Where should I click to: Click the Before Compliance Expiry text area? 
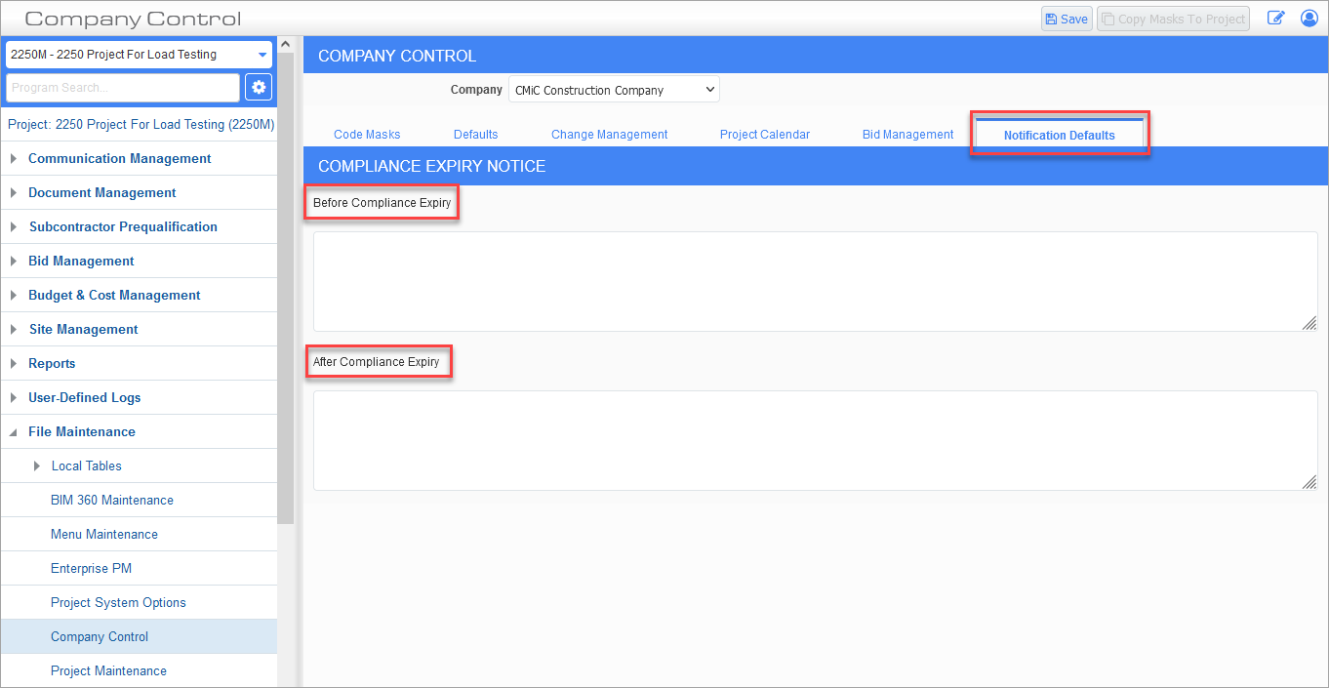(816, 282)
